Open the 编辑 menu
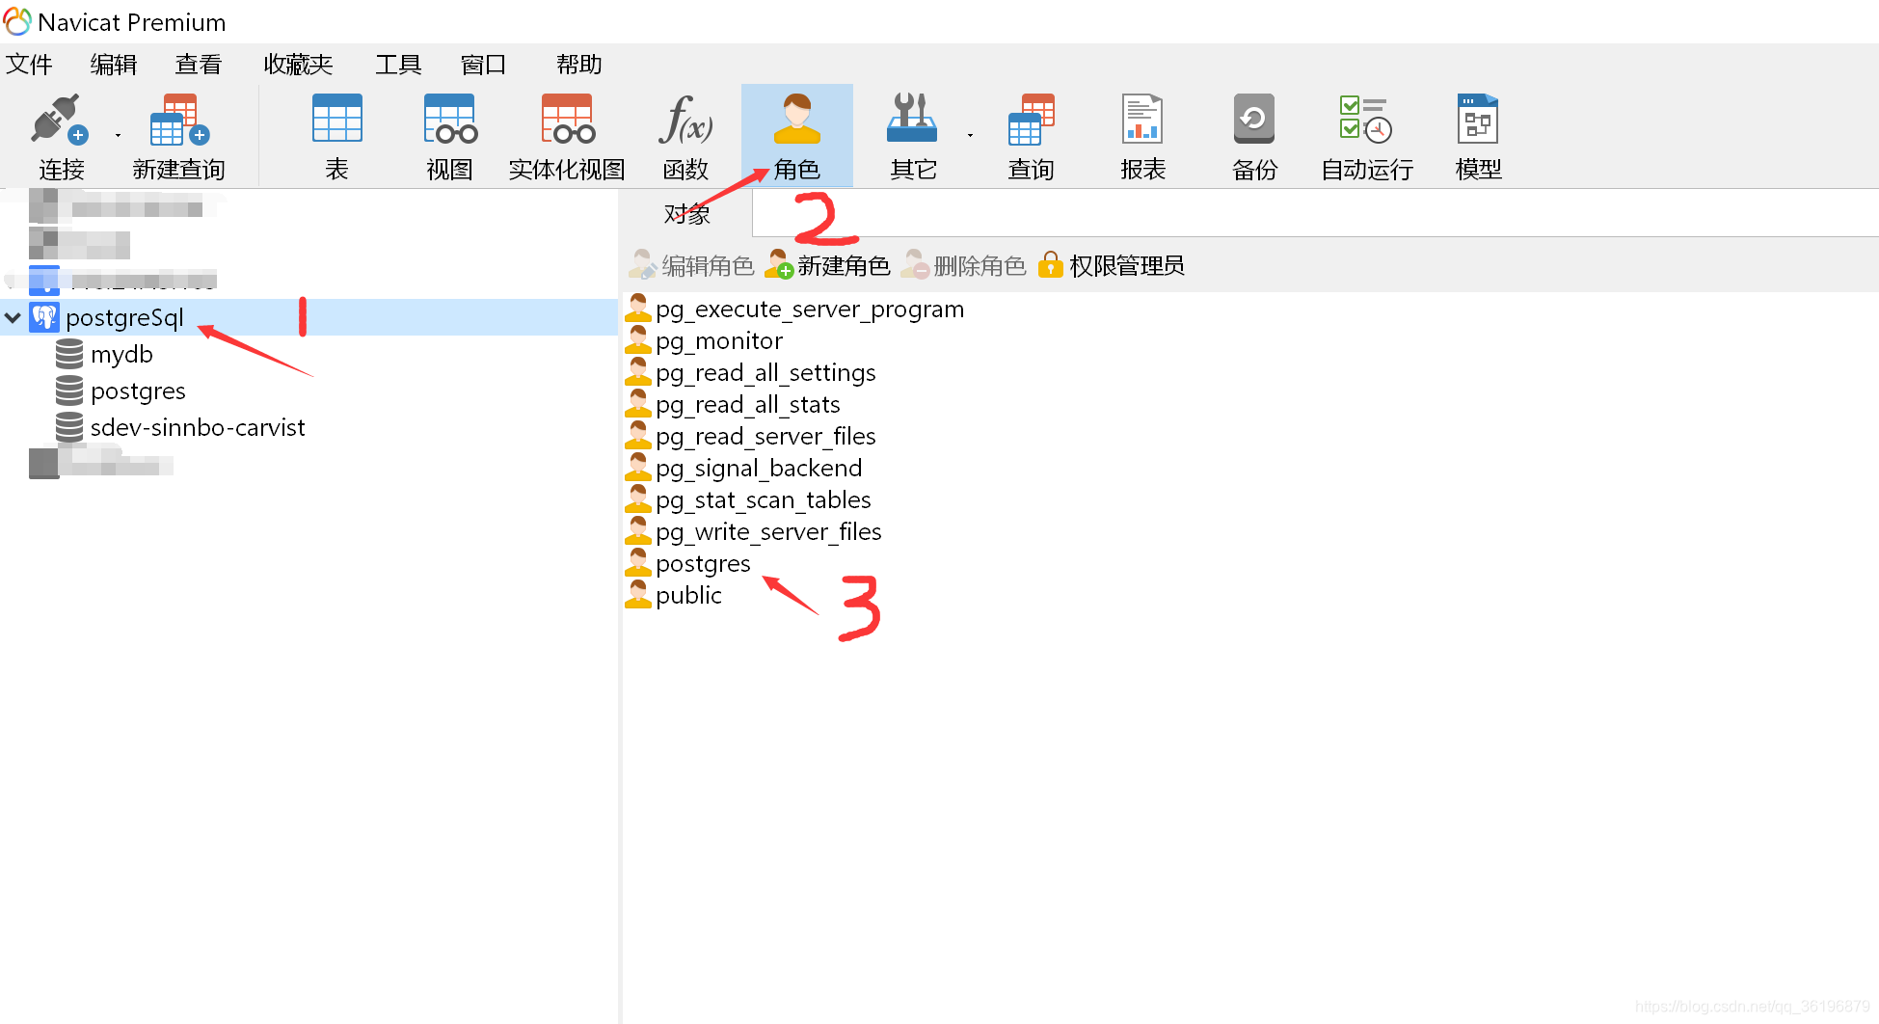This screenshot has width=1879, height=1024. [x=114, y=65]
